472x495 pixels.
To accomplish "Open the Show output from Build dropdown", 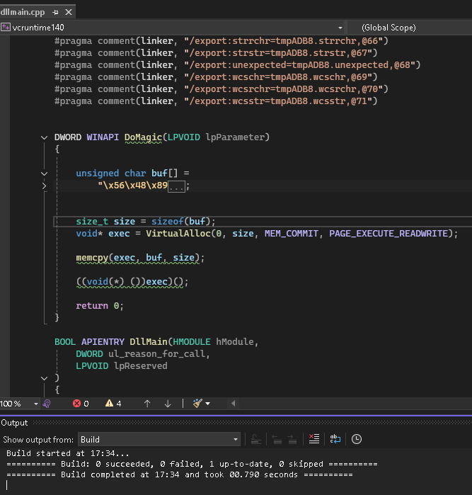I will click(x=159, y=440).
